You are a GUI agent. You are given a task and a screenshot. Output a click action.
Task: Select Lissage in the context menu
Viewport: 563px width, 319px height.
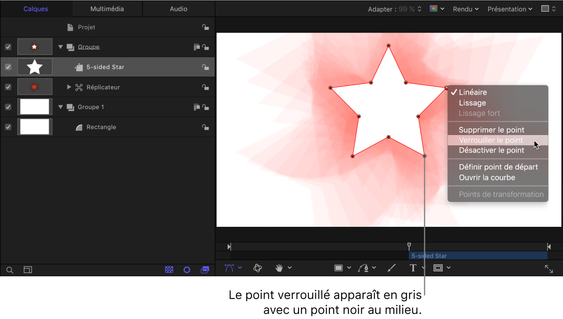472,103
